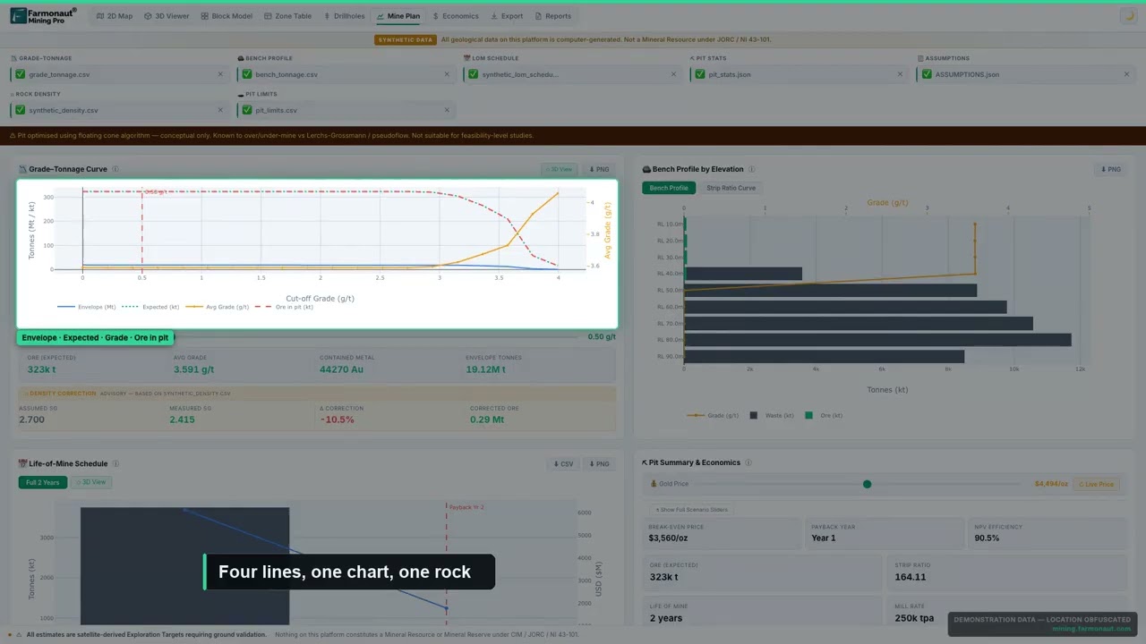Download Life-of-Mine Schedule as CSV
Viewport: 1146px width, 644px height.
click(x=563, y=463)
